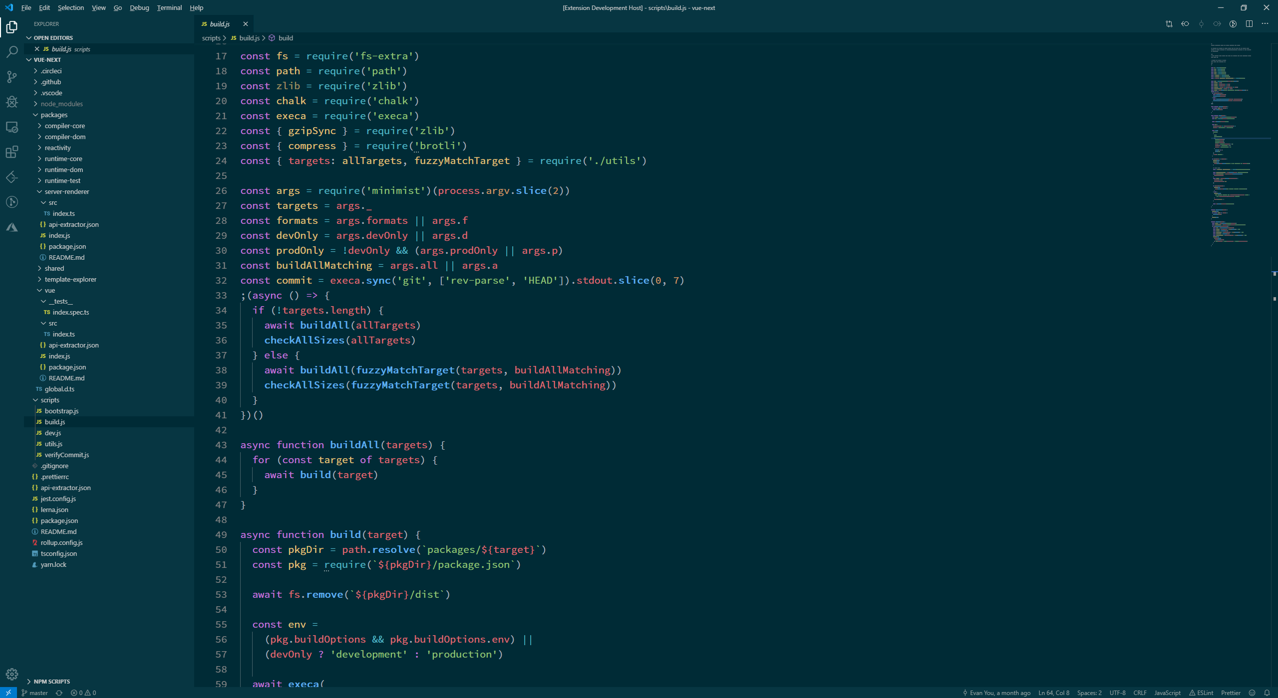Expand the compiler-core folder
This screenshot has height=698, width=1278.
tap(64, 126)
